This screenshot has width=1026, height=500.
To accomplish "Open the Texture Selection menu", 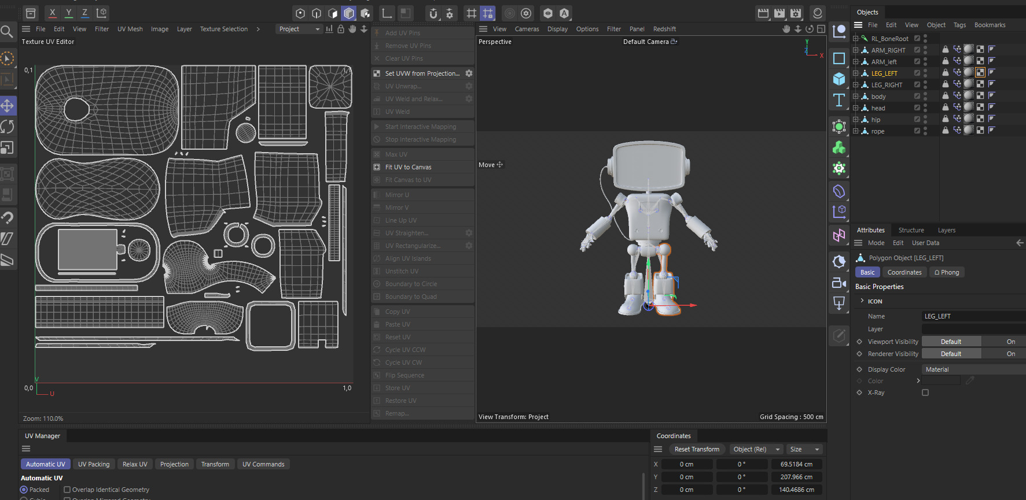I will (x=224, y=29).
